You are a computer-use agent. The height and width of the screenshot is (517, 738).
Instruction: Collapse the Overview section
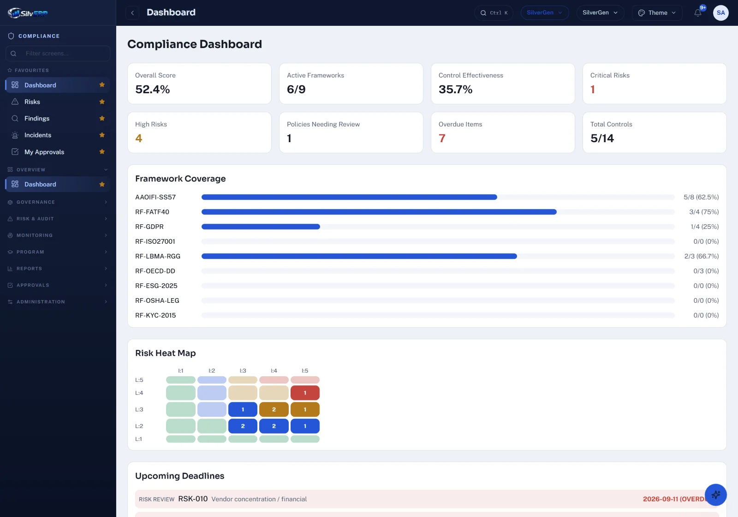[58, 170]
